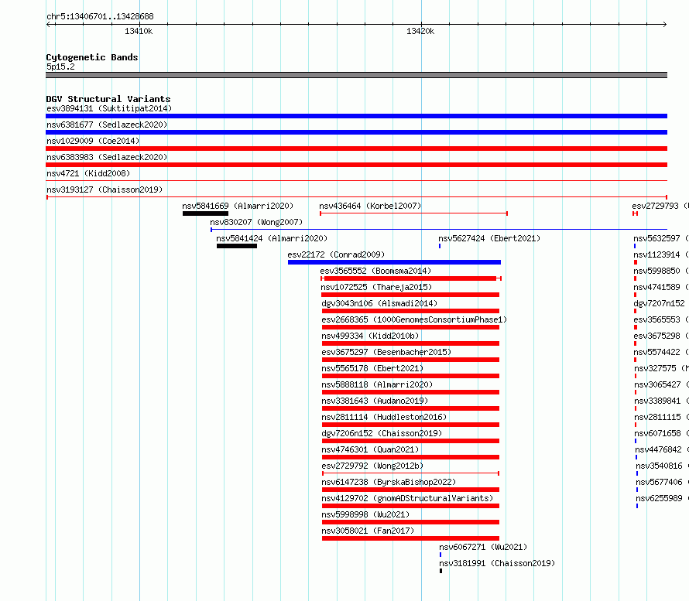Click nsv1072525 (Thareja2015) label
This screenshot has width=689, height=601.
(x=376, y=287)
